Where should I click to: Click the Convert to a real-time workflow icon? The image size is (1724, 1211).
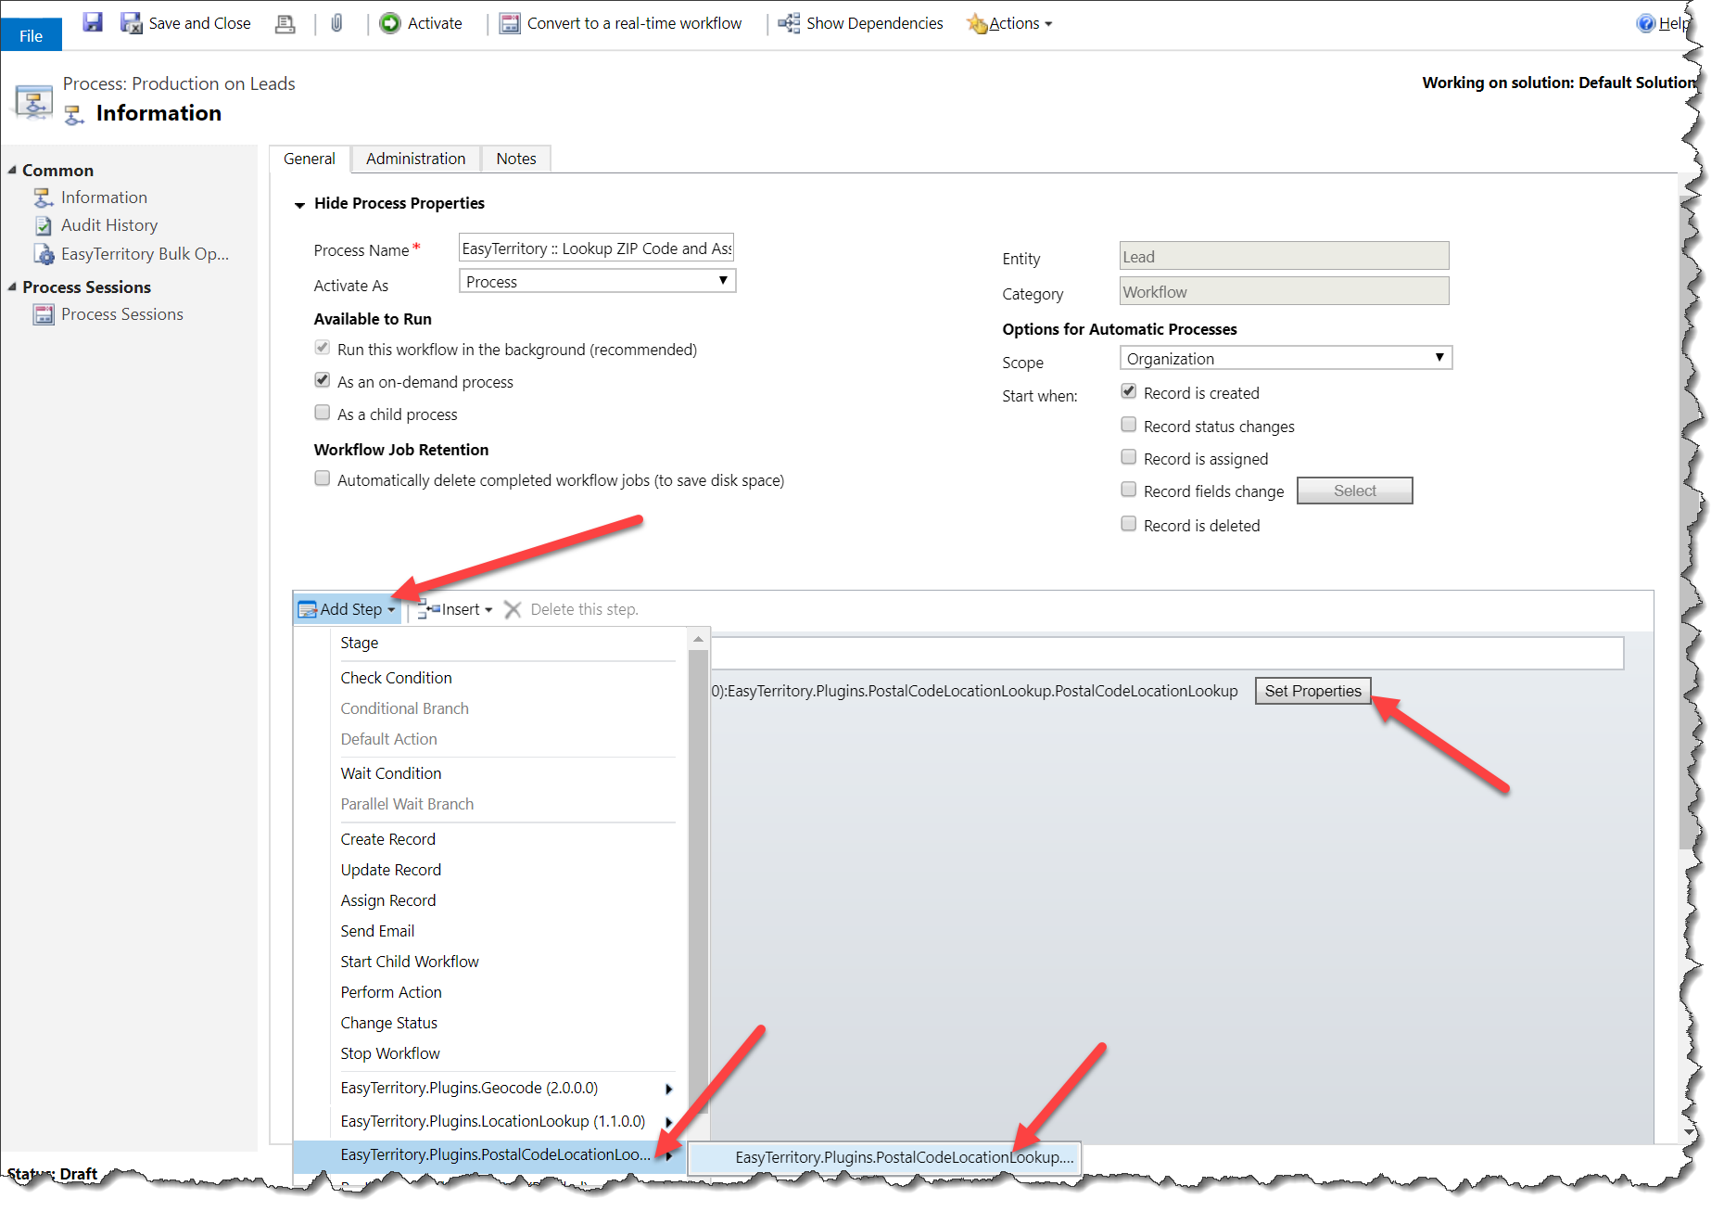click(x=509, y=23)
